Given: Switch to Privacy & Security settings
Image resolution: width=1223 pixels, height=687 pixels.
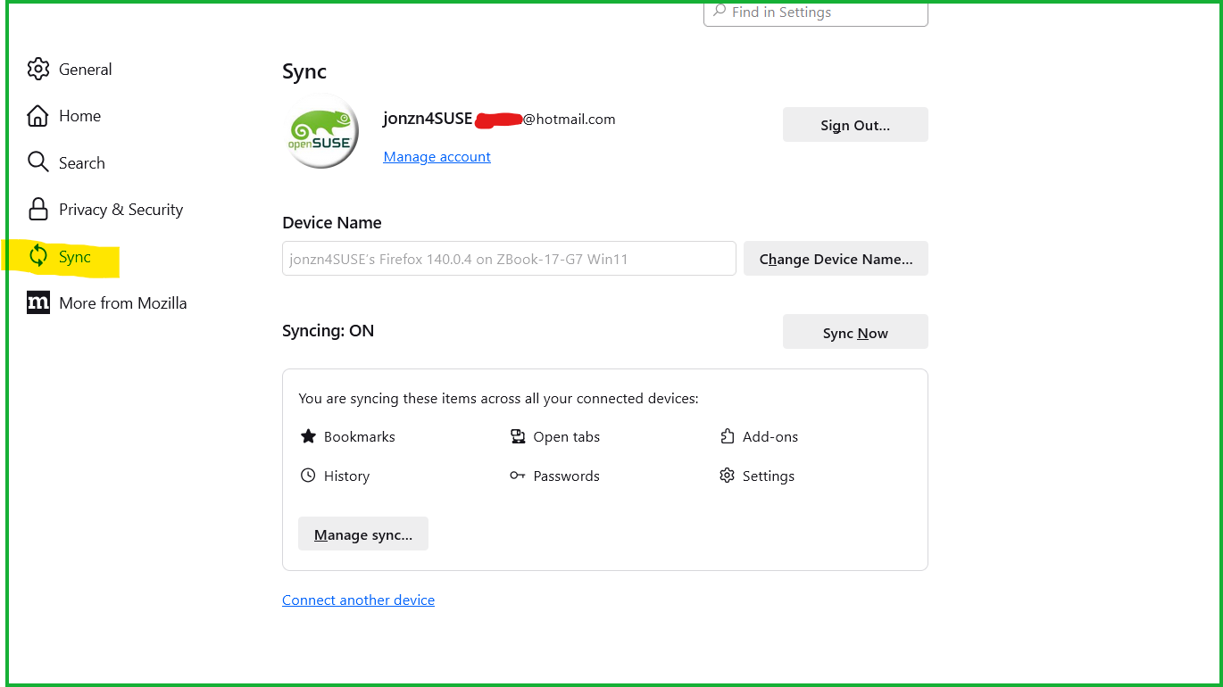Looking at the screenshot, I should point(121,210).
